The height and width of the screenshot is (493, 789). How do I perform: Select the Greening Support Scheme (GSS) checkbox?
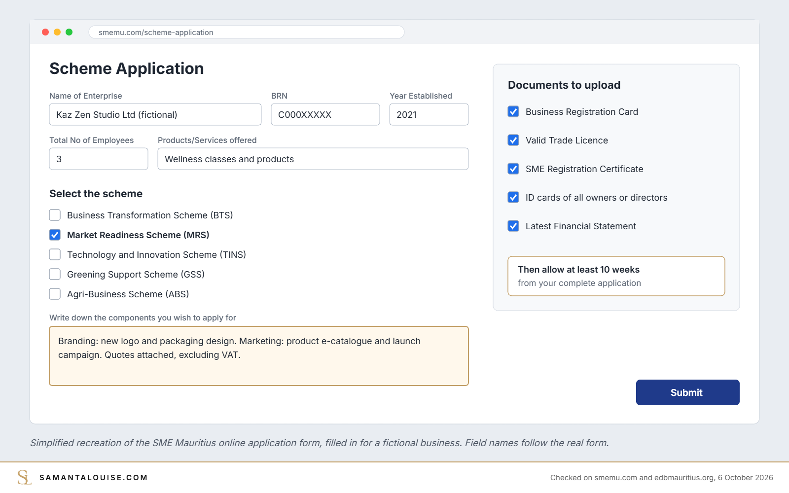[55, 274]
